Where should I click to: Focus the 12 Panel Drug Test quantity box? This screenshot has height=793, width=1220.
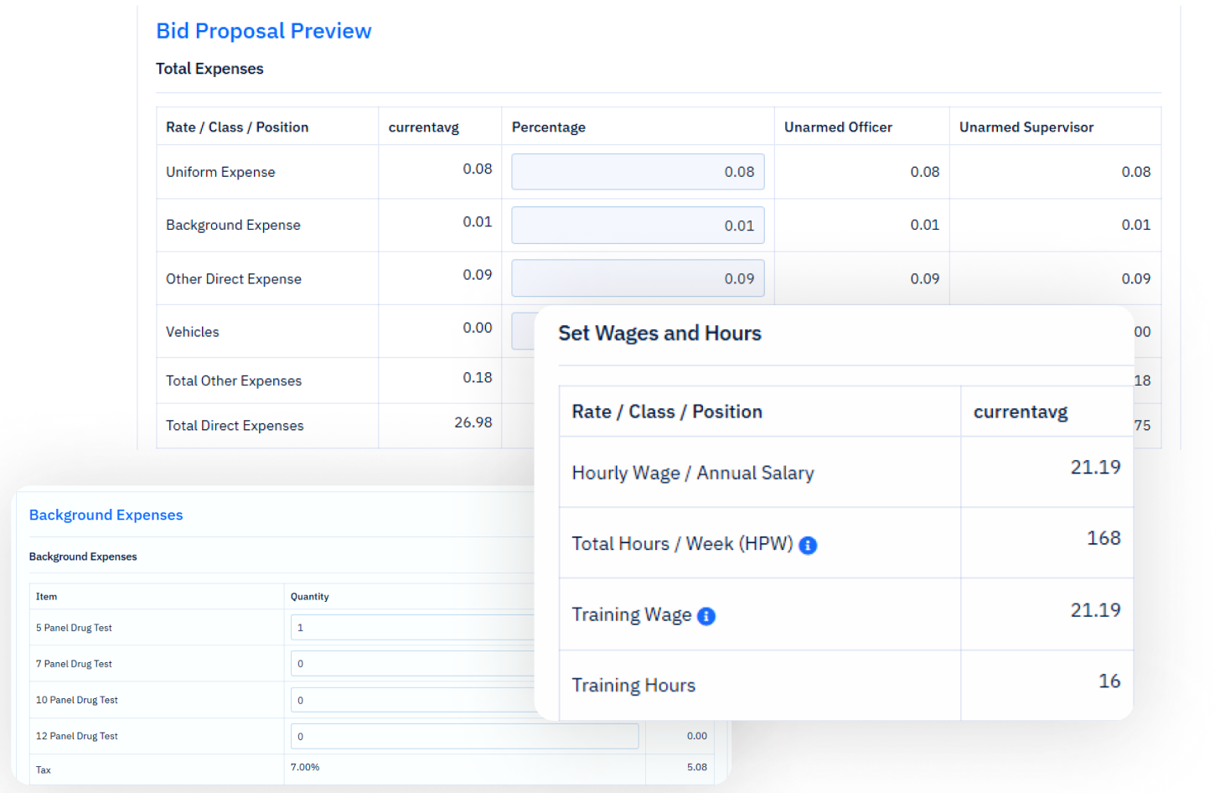[x=464, y=736]
